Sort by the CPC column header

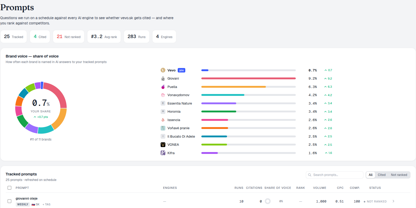click(340, 188)
